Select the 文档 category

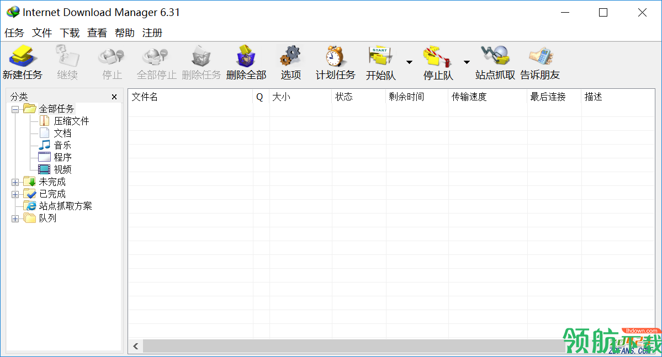(x=62, y=134)
